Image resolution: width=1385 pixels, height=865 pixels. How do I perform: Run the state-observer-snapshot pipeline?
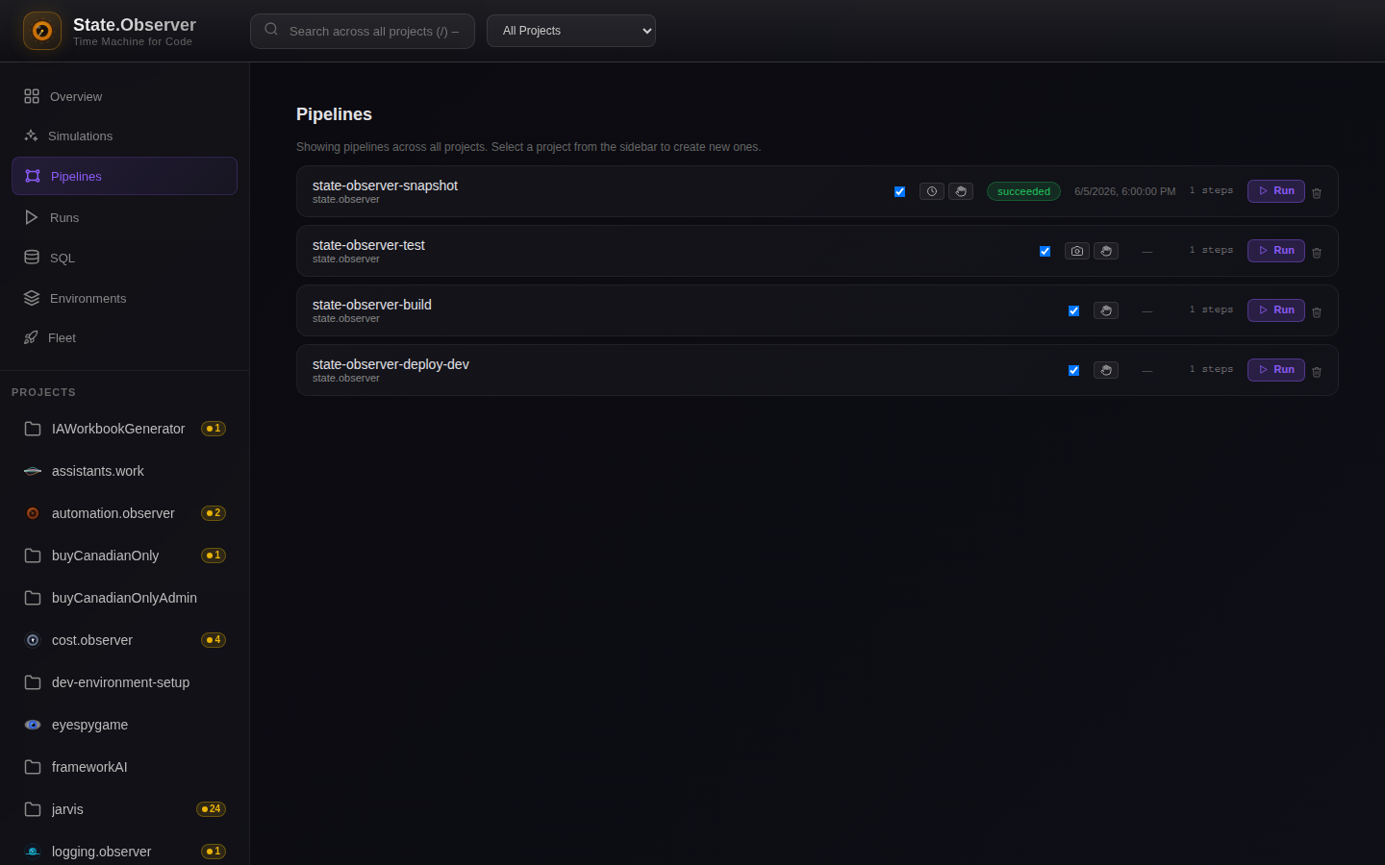[x=1276, y=191]
